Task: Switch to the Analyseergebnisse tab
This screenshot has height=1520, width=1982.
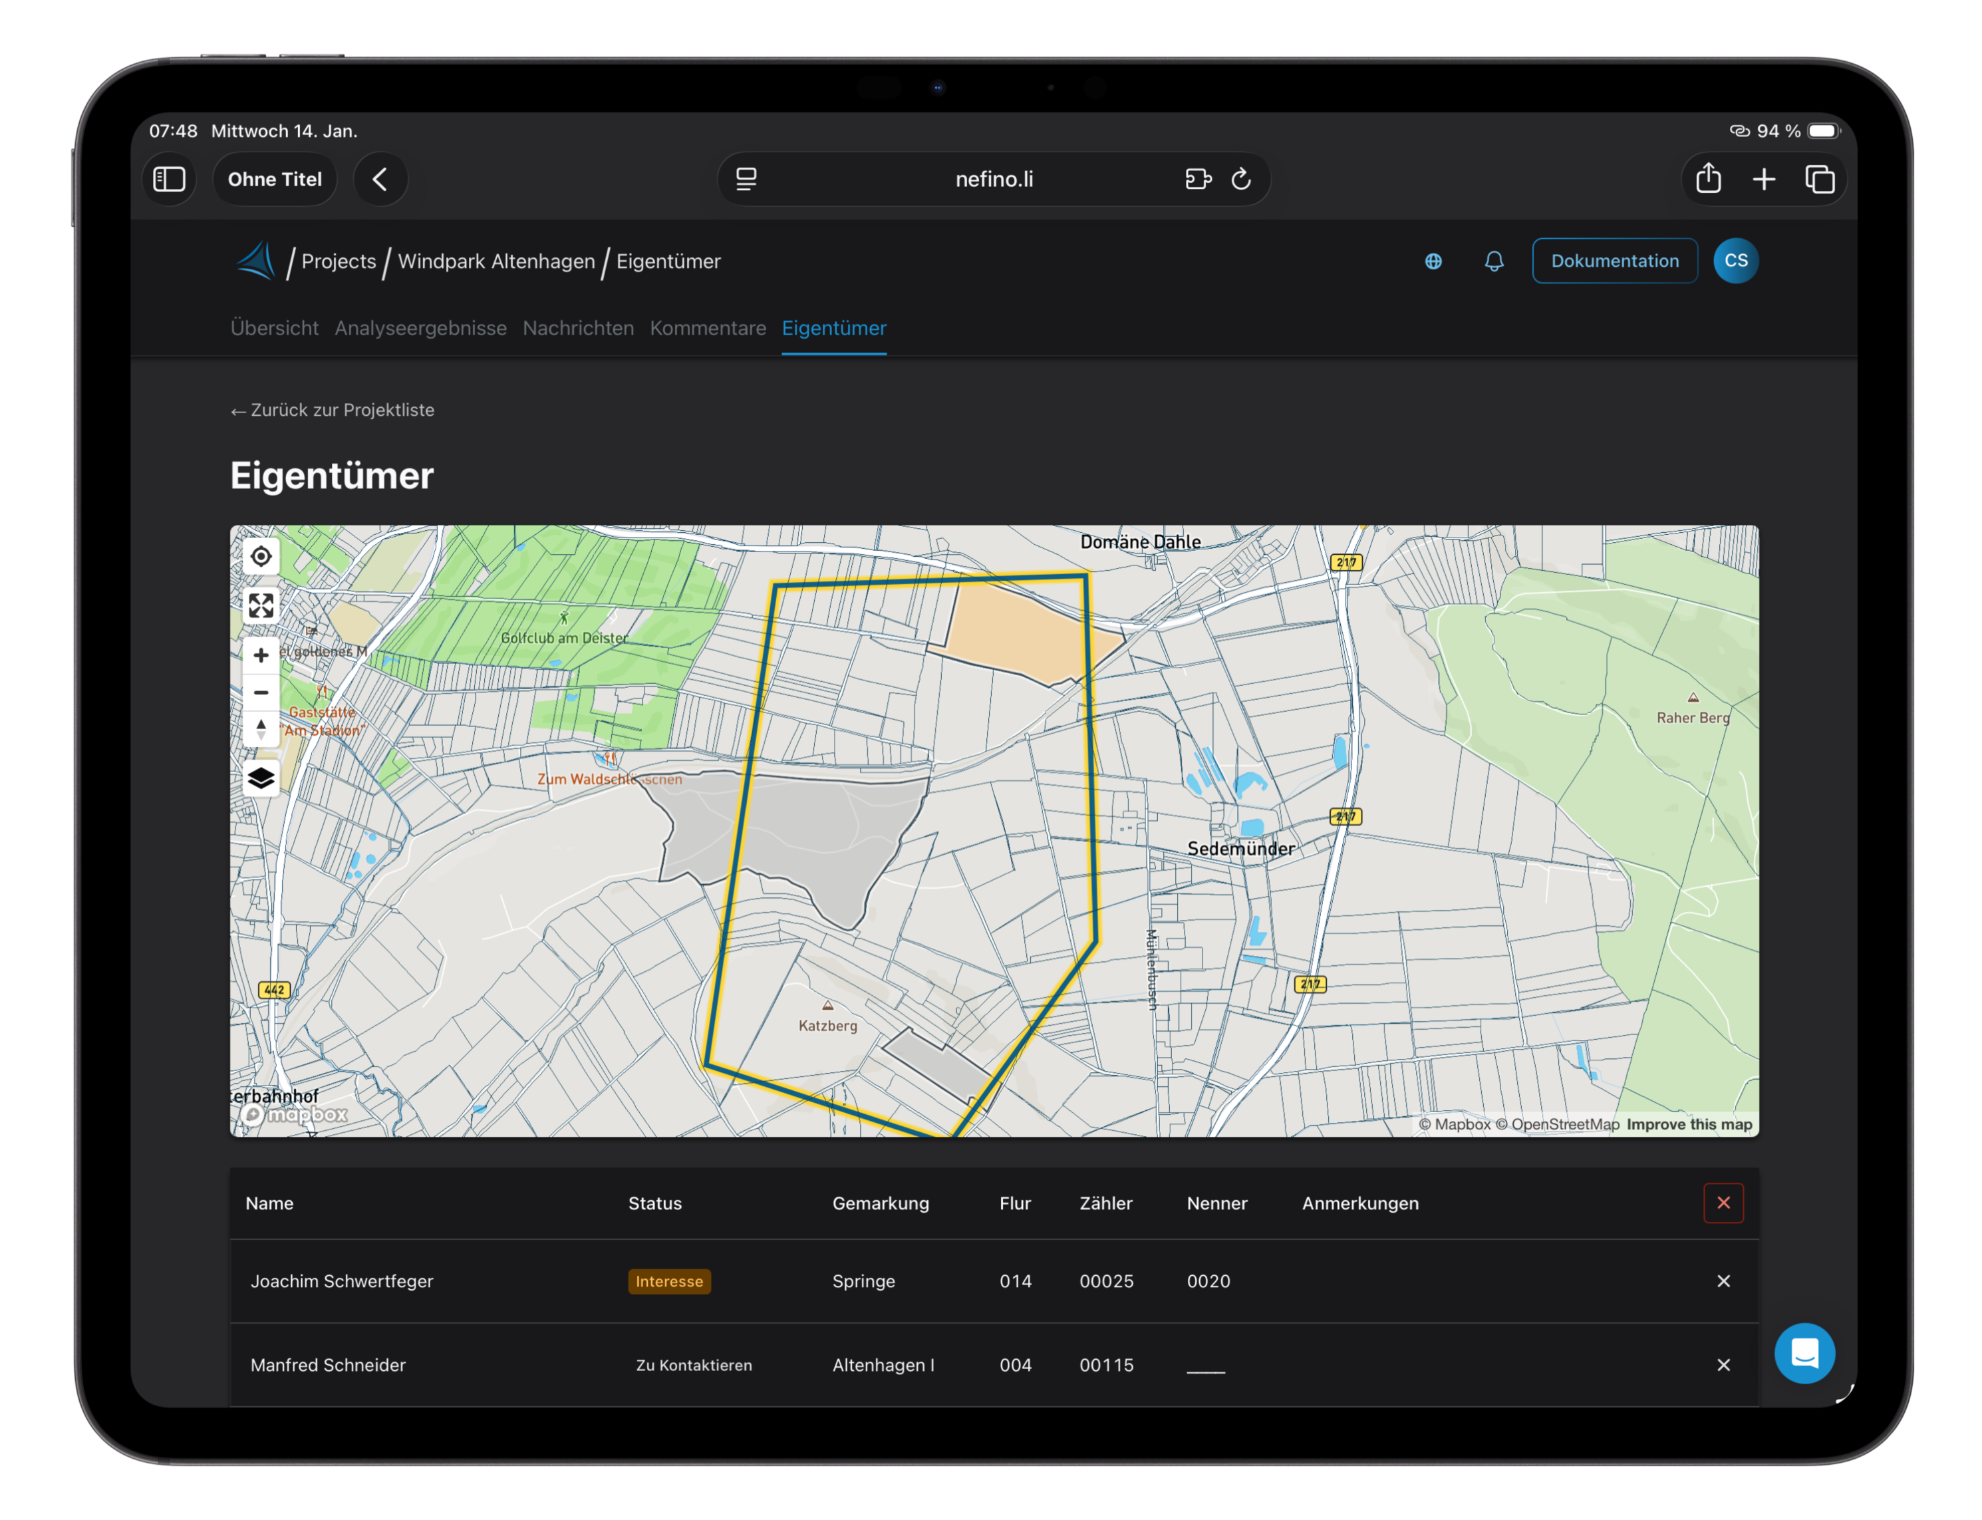Action: point(420,329)
